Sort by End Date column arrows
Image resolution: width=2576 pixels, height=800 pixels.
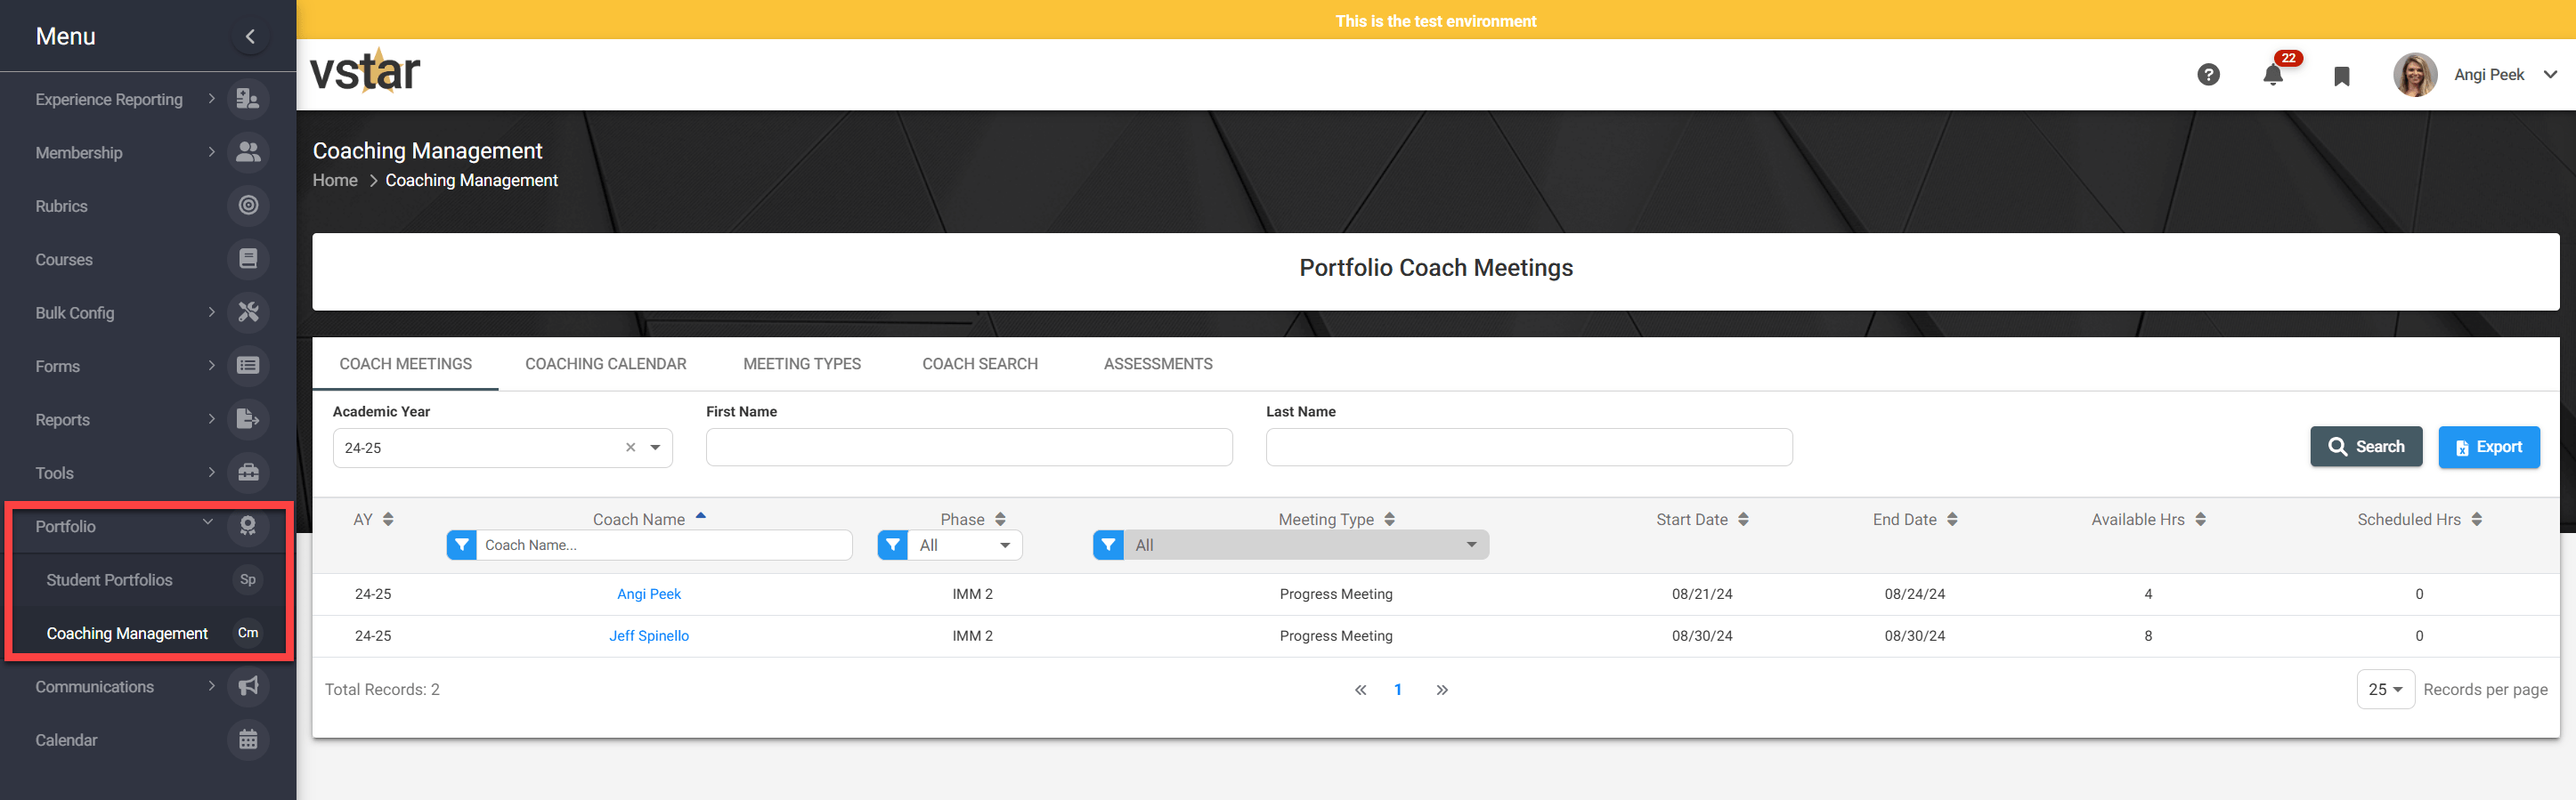click(1952, 520)
